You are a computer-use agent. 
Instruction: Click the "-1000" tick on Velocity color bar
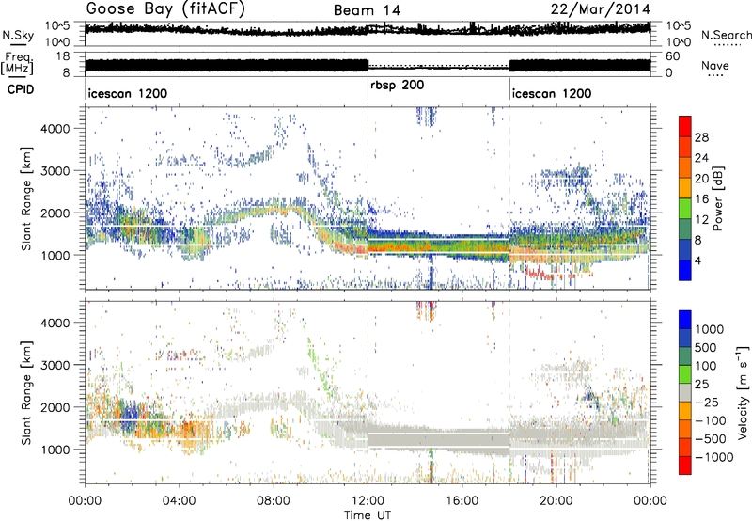714,457
